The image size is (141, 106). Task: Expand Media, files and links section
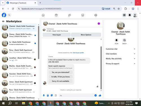pyautogui.click(x=120, y=59)
